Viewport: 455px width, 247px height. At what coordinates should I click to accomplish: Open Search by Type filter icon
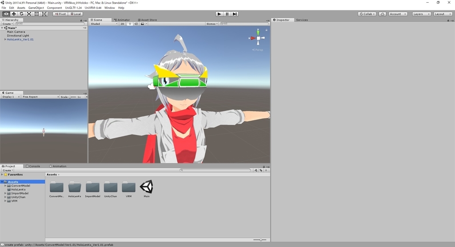[x=256, y=170]
